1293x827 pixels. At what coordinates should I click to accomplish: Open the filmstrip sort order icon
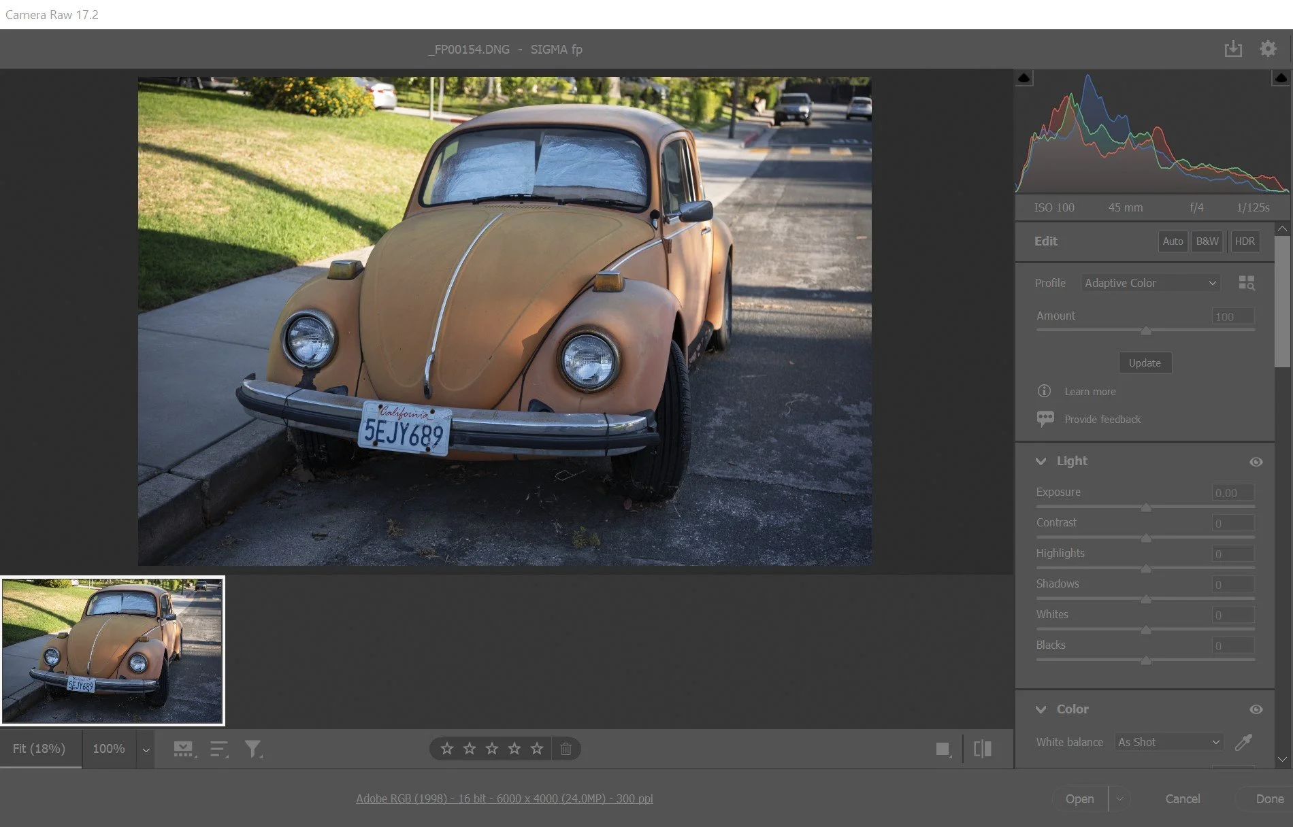point(218,749)
